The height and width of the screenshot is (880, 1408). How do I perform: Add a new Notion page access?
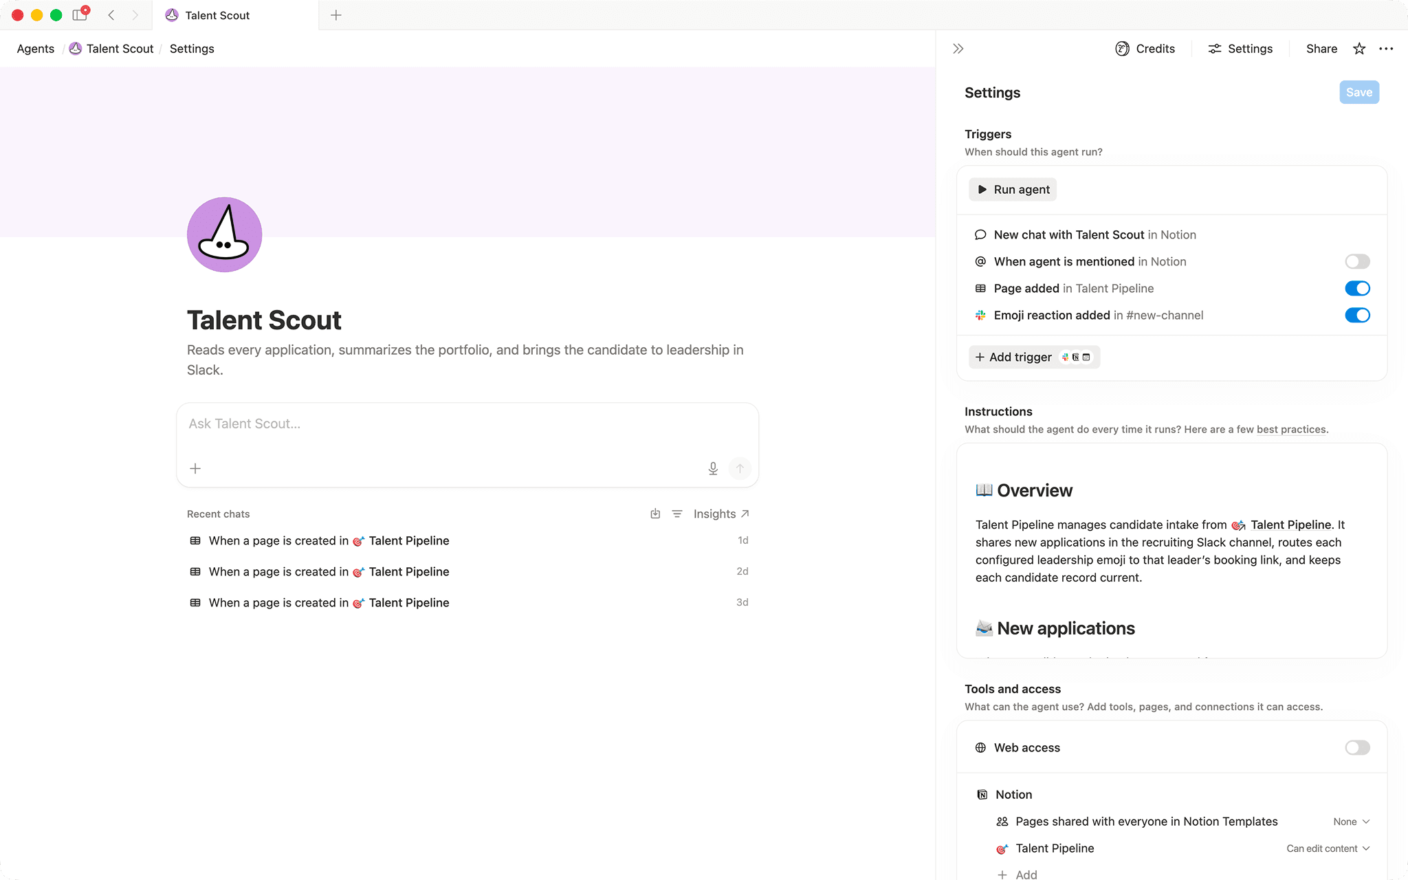click(x=1018, y=874)
